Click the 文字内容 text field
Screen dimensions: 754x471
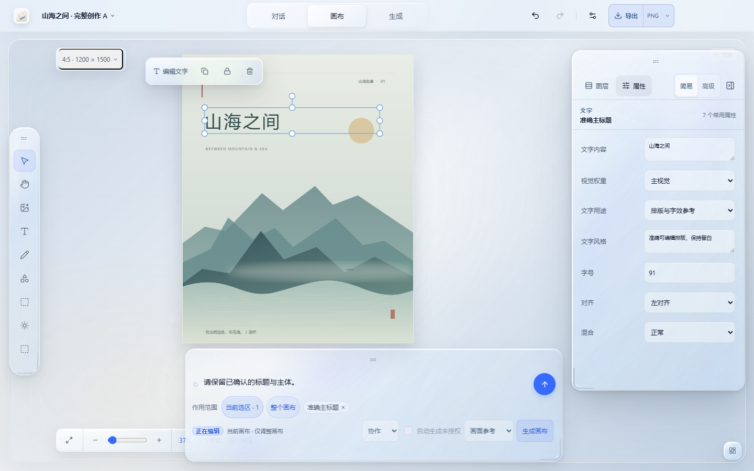[690, 149]
